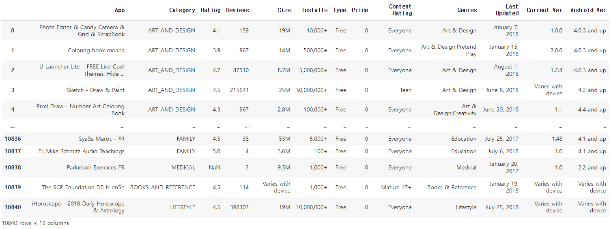611x229 pixels.
Task: Click the Reviews column header
Action: point(237,10)
